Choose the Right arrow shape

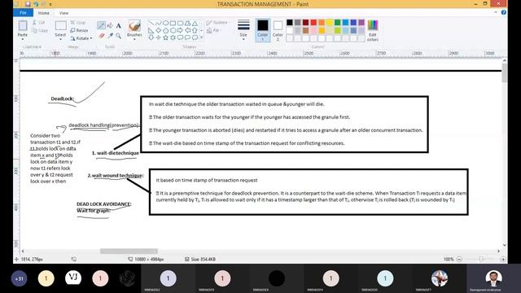[181, 31]
